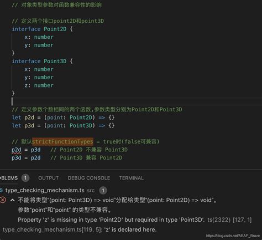Open the PROBLEMS panel tab

tap(9, 178)
